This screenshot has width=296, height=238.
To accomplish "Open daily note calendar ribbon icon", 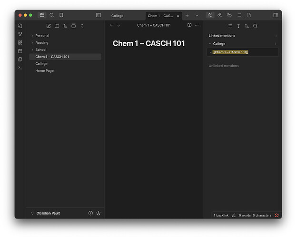I will [x=20, y=51].
